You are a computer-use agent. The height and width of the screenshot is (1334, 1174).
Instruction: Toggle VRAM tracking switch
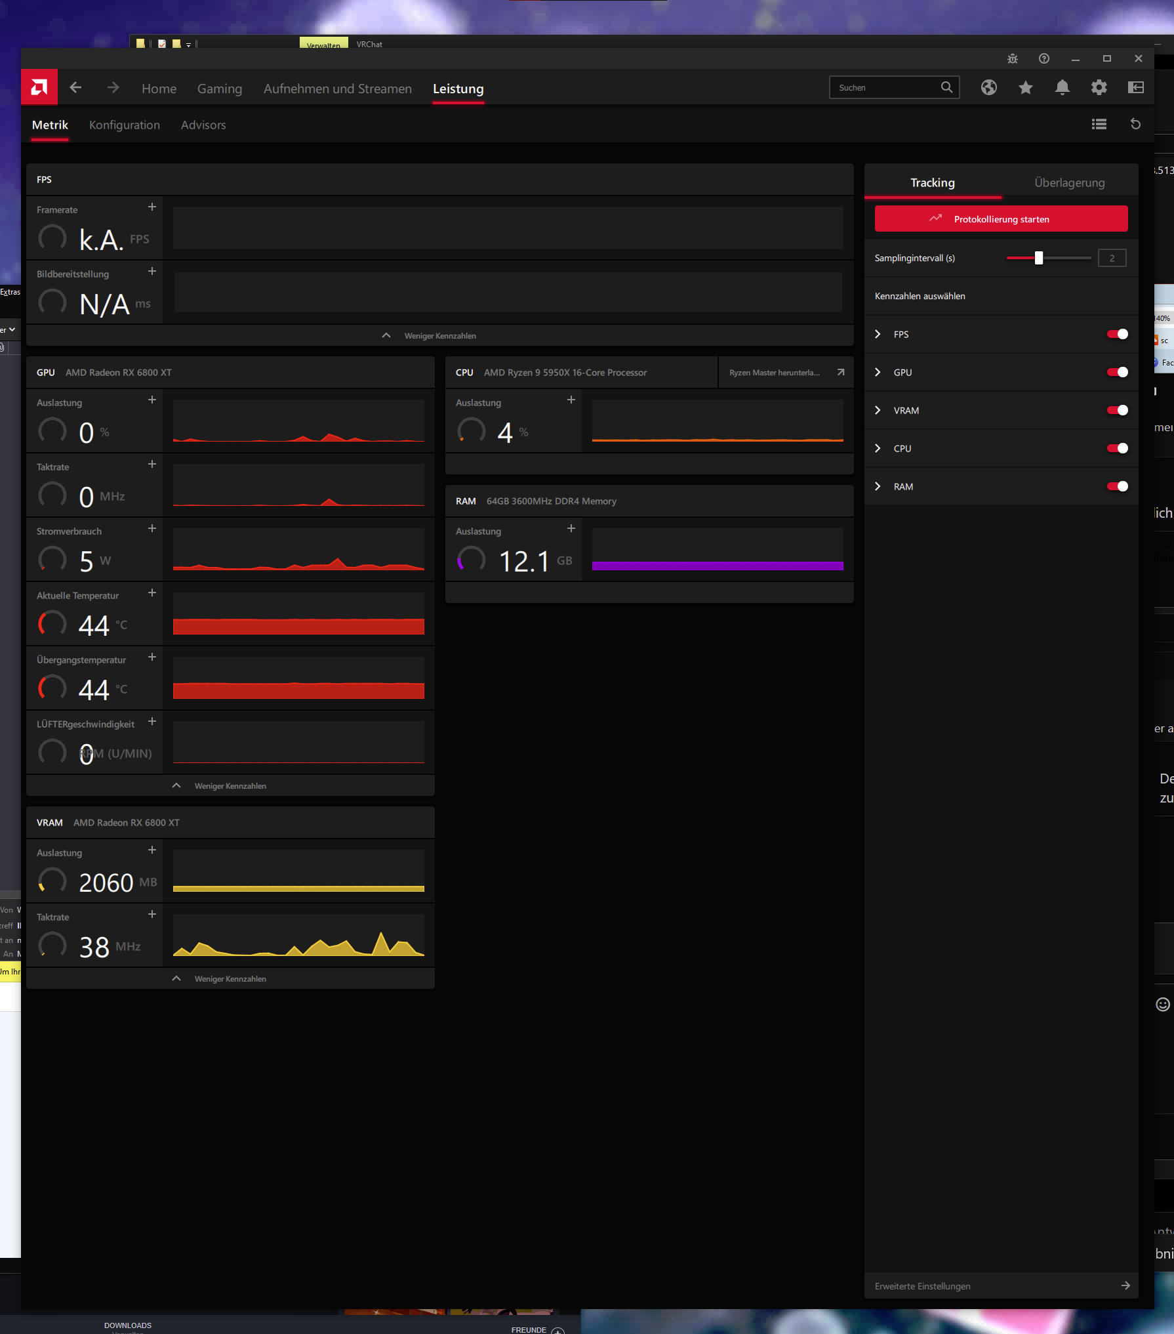pyautogui.click(x=1118, y=410)
